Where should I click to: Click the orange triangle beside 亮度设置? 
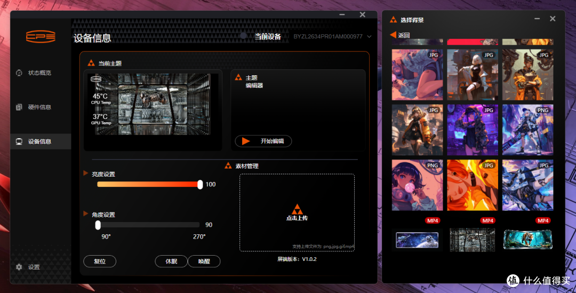coord(85,173)
